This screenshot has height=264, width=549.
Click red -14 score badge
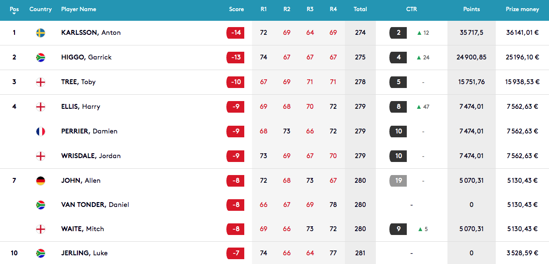[x=235, y=32]
